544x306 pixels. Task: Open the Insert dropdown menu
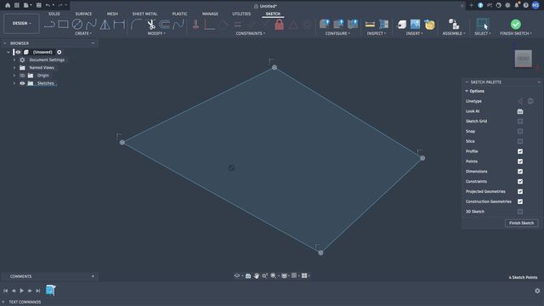(414, 33)
